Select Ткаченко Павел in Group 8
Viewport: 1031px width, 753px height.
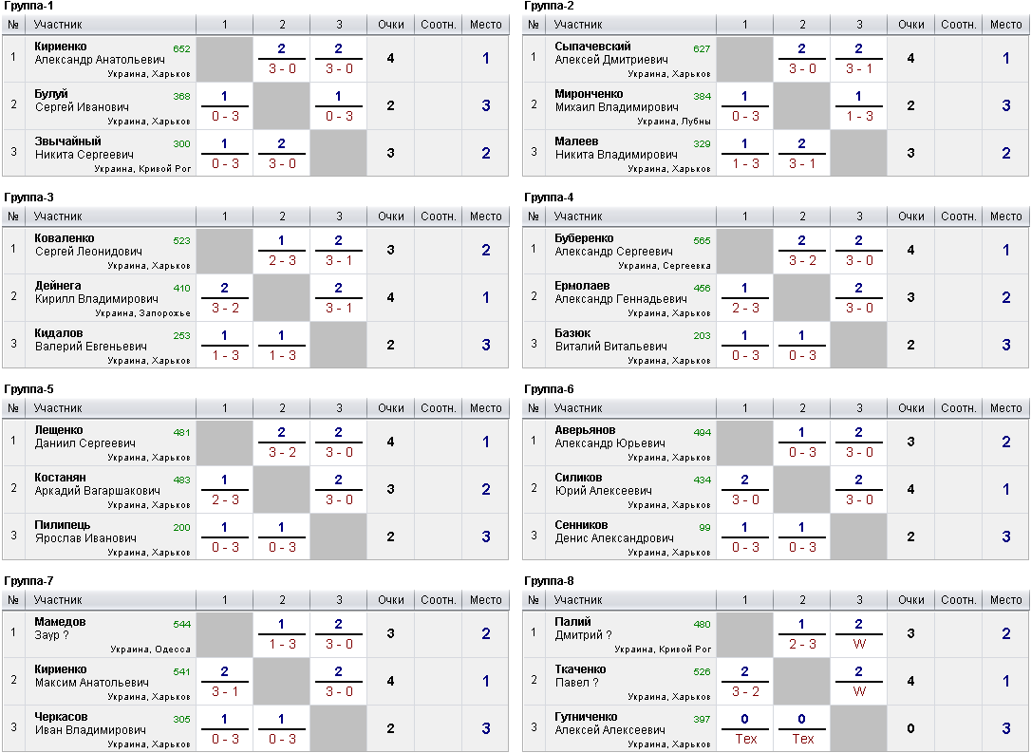580,676
